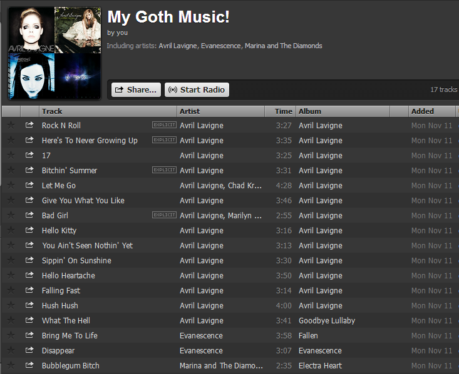Viewport: 459px width, 374px height.
Task: Click share icon for Sippin' On Sunshine
Action: (29, 260)
